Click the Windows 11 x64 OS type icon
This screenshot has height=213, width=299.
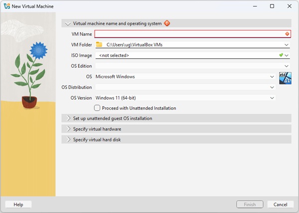coord(285,77)
